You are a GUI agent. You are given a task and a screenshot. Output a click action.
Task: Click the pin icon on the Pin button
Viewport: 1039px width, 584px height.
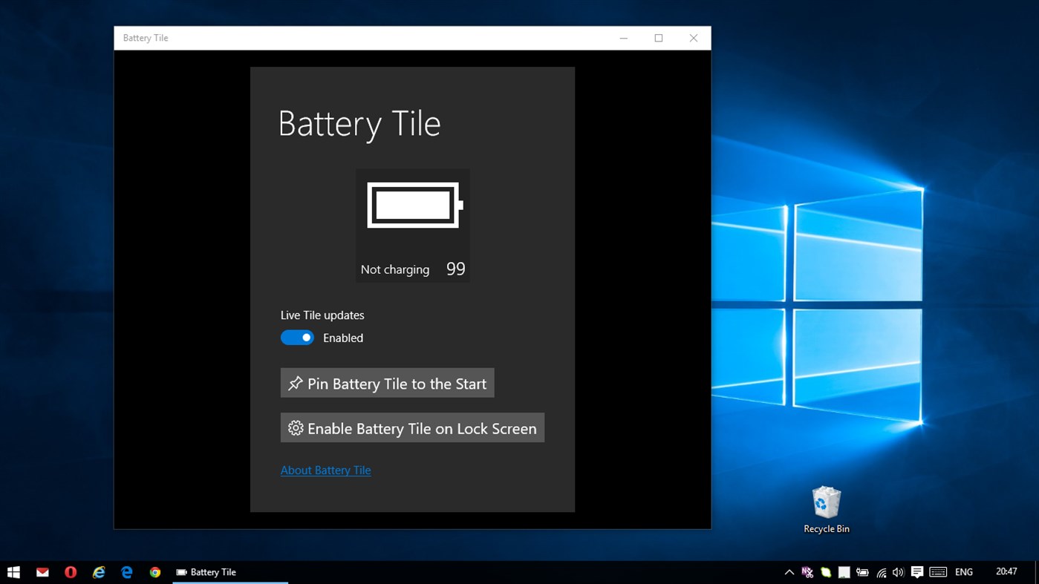[x=295, y=383]
